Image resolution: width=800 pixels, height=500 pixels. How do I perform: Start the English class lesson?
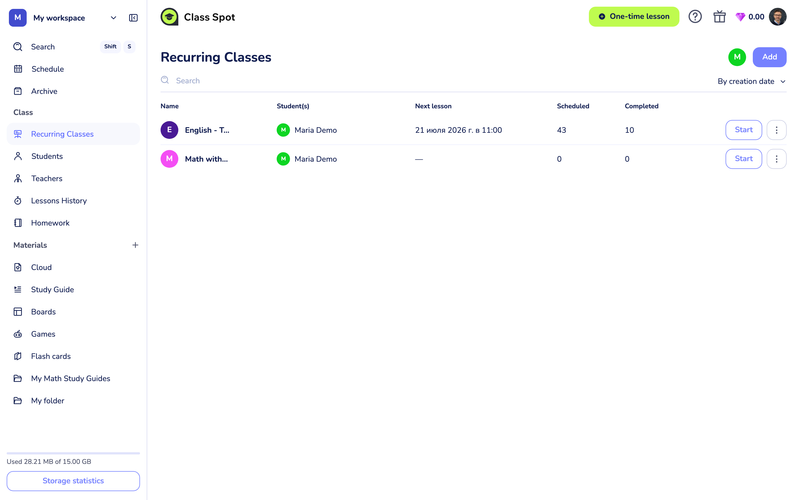click(x=743, y=130)
